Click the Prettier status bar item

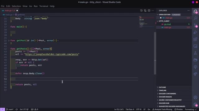pos(178,109)
